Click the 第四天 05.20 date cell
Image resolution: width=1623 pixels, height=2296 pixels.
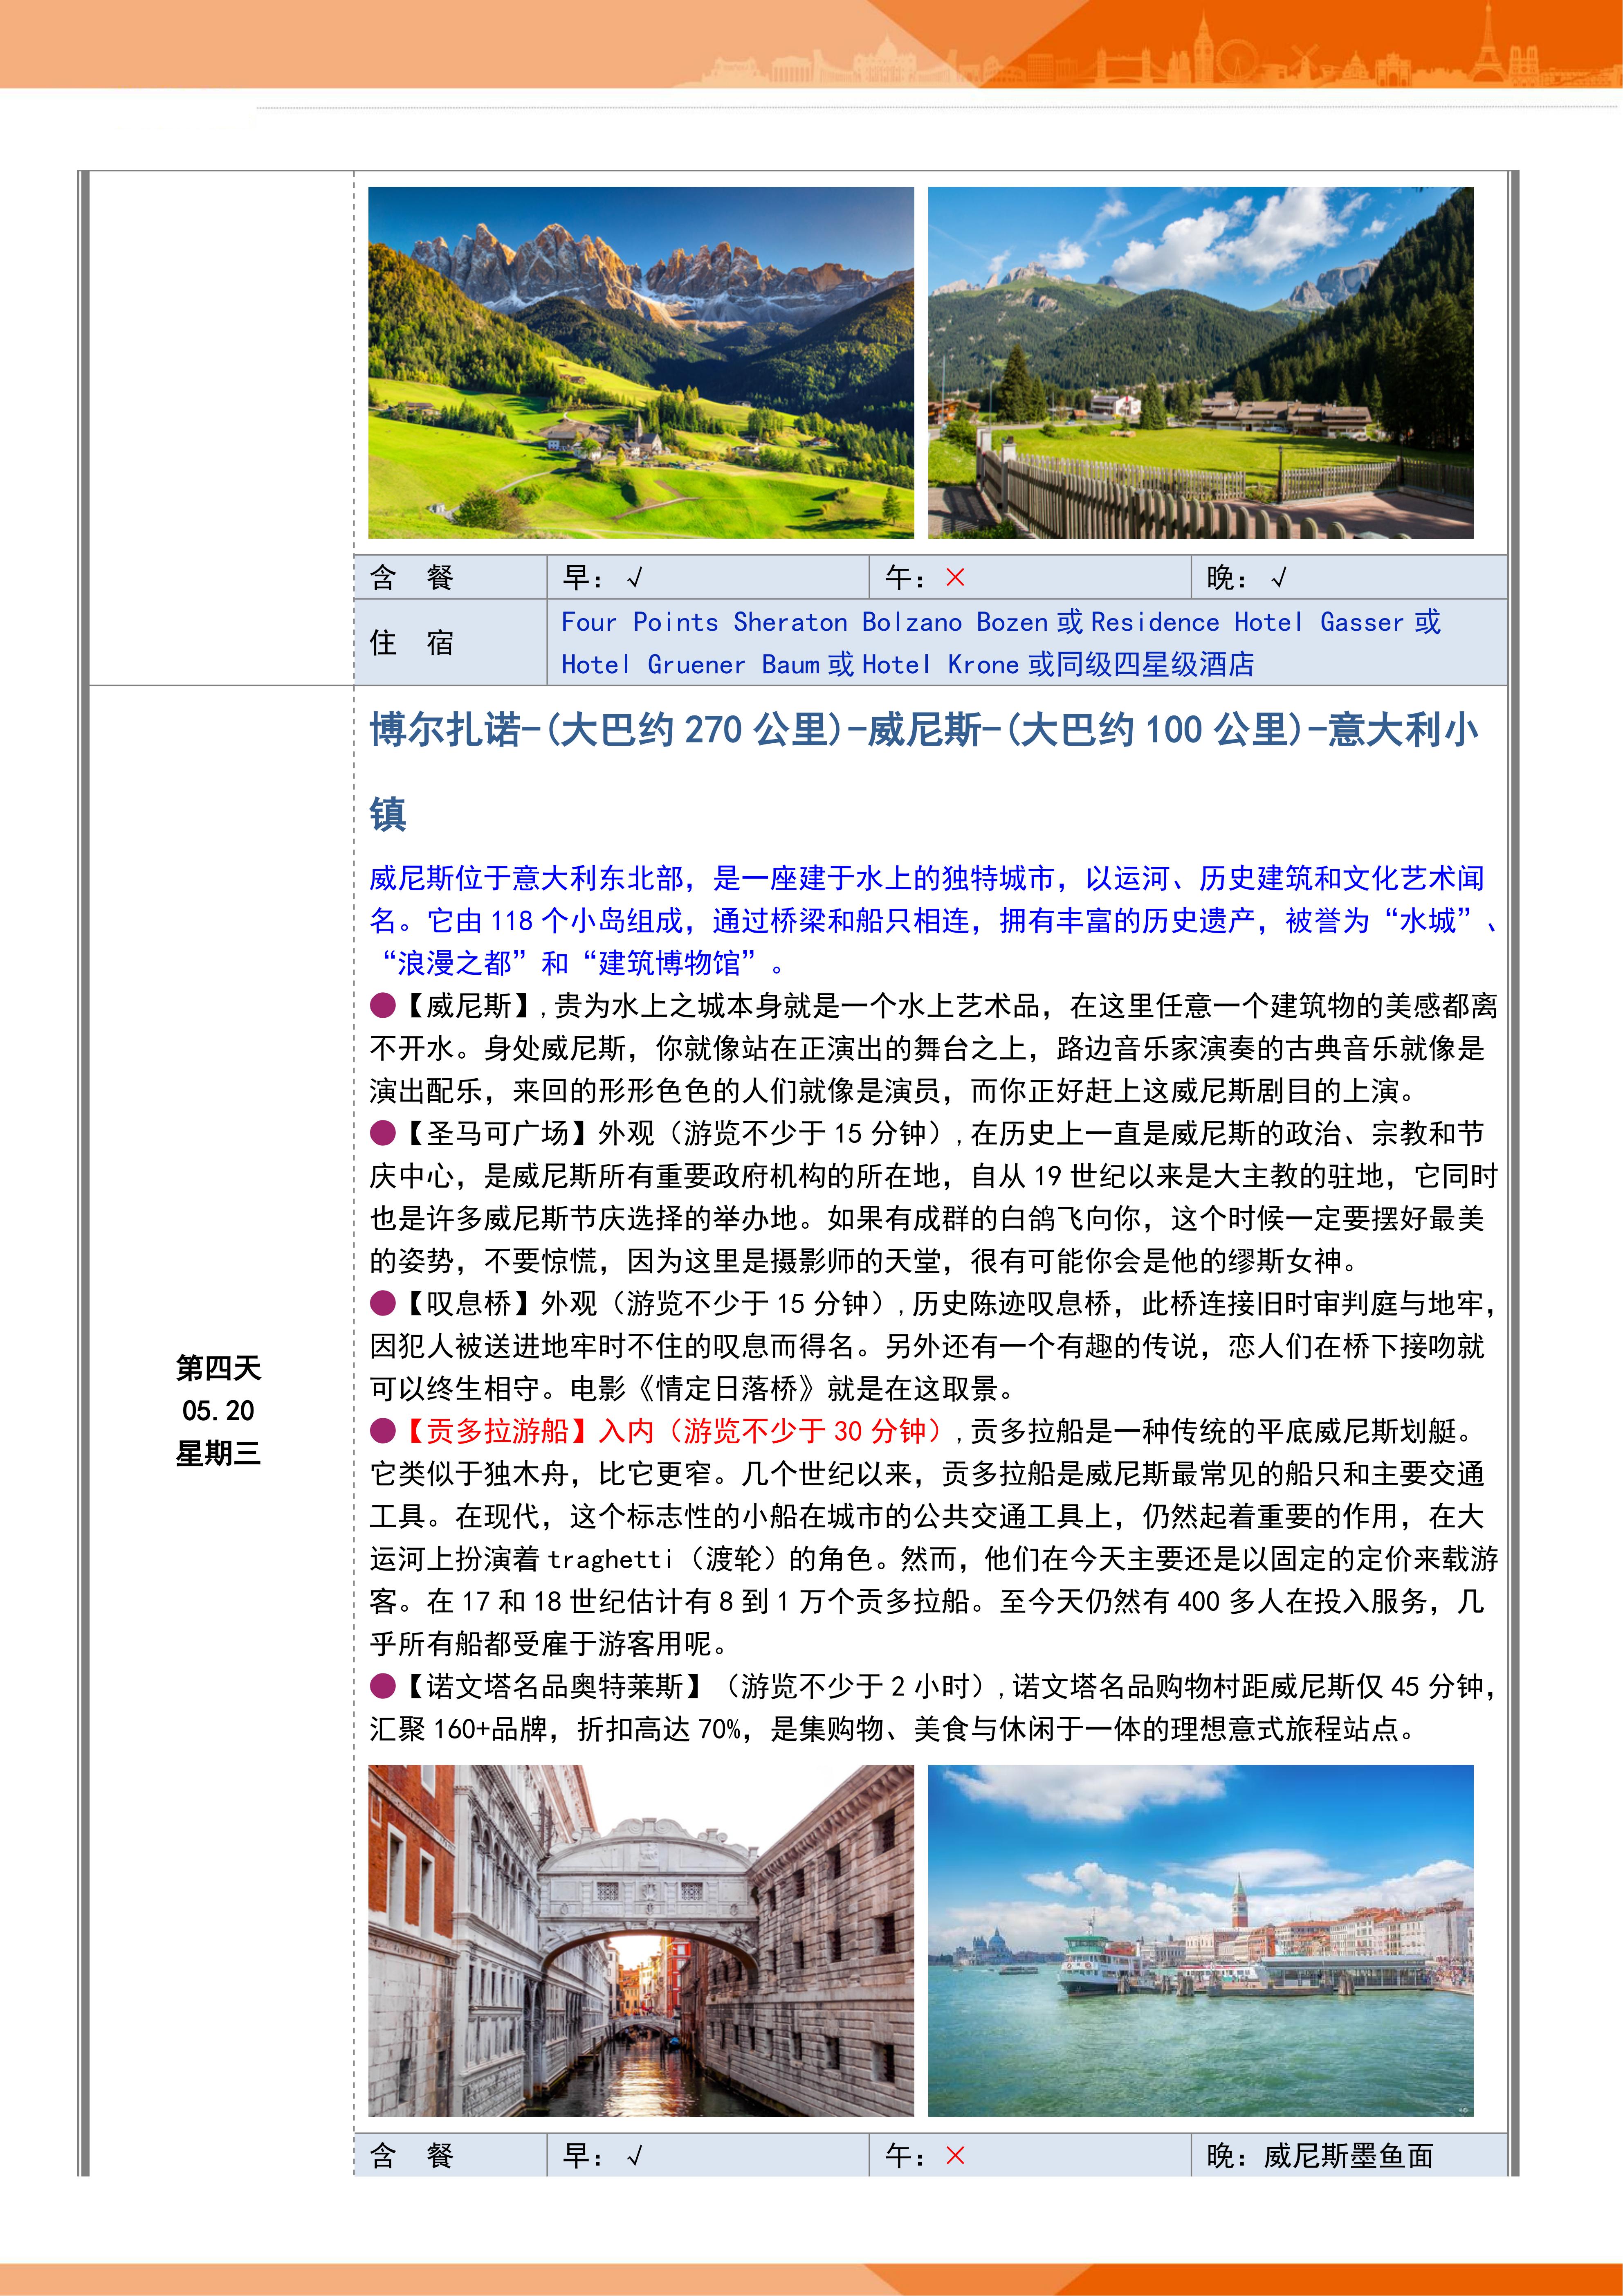click(218, 1410)
